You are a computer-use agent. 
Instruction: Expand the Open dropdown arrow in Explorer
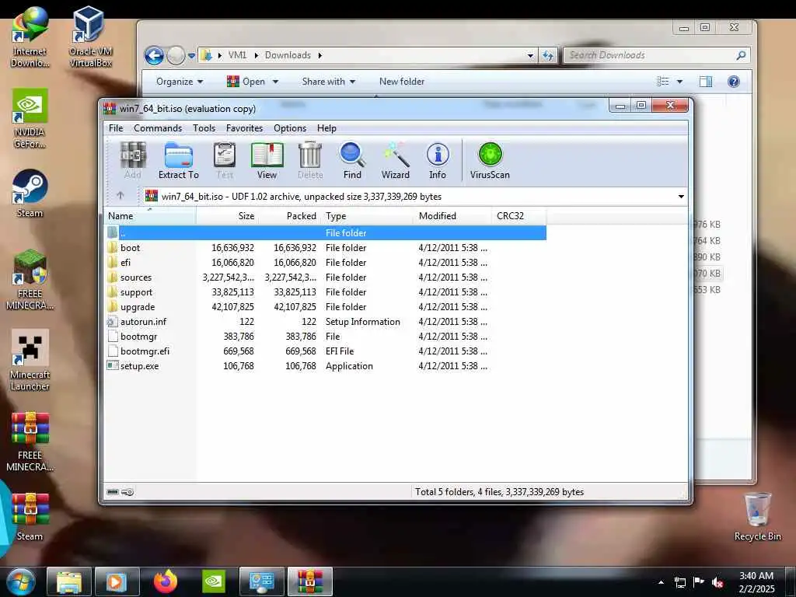click(276, 81)
